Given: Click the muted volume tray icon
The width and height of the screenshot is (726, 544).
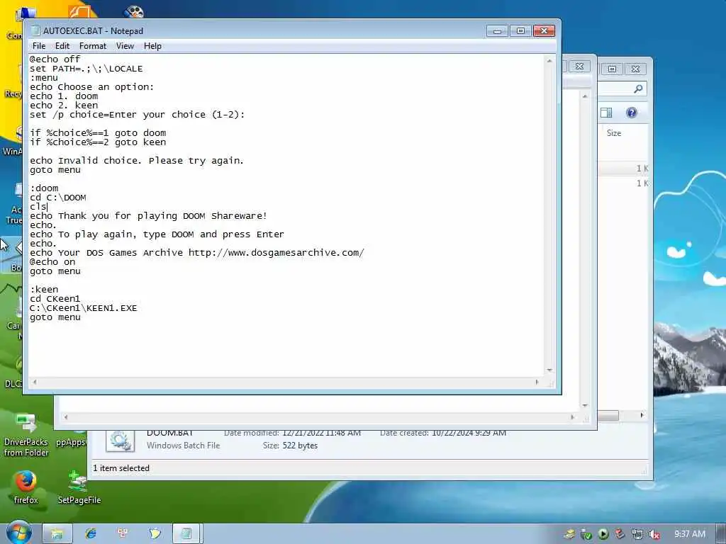Looking at the screenshot, I should (x=654, y=534).
